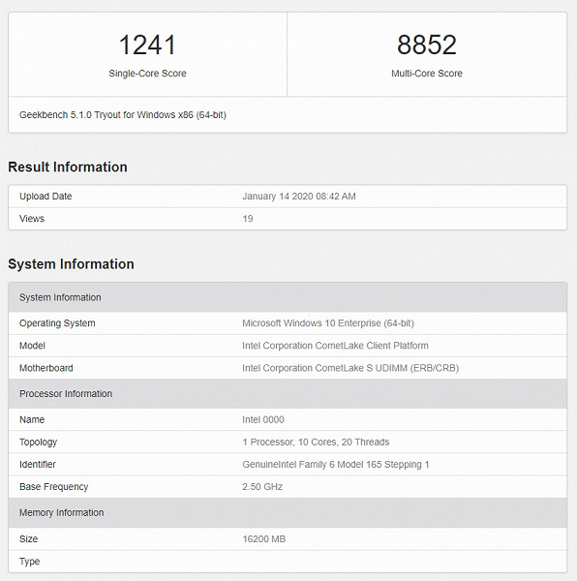This screenshot has width=577, height=581.
Task: Click the 1241 single-core score number
Action: (x=147, y=45)
